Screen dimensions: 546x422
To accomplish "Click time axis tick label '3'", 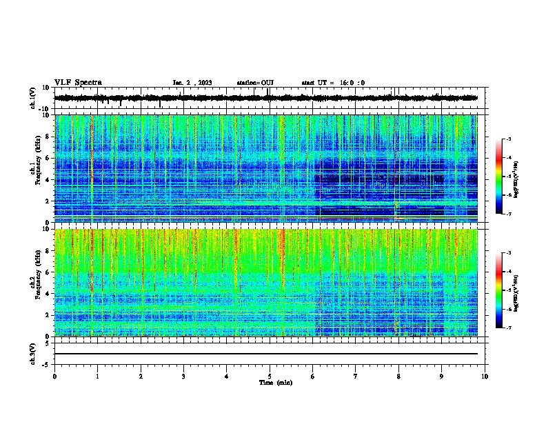I will [183, 376].
